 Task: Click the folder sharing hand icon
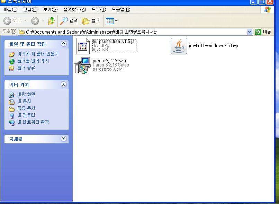[12, 68]
